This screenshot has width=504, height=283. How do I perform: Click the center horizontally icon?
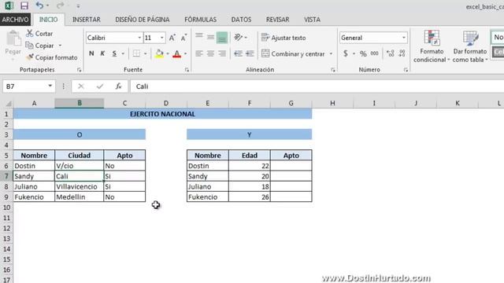click(210, 53)
